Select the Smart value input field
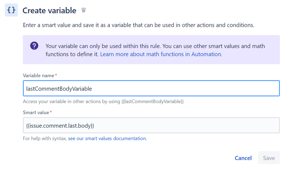This screenshot has height=173, width=285. click(151, 126)
